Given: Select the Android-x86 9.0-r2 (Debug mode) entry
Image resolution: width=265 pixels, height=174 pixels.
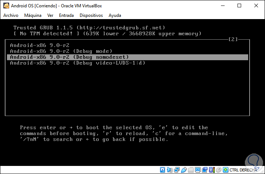Looking at the screenshot, I should pyautogui.click(x=128, y=51).
